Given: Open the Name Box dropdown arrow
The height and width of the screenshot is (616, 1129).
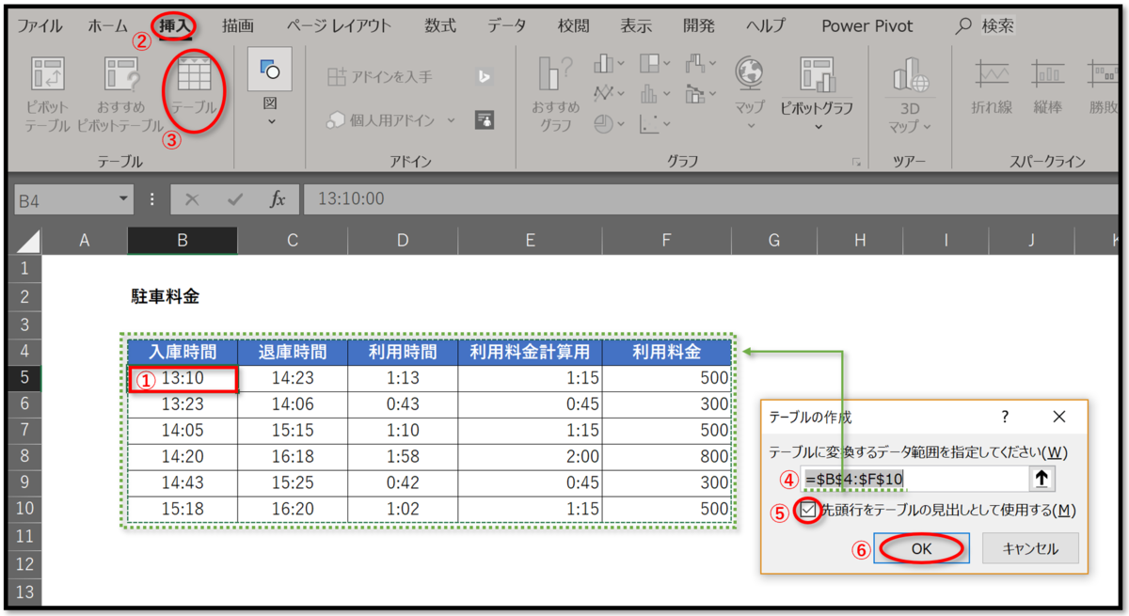Looking at the screenshot, I should 124,199.
